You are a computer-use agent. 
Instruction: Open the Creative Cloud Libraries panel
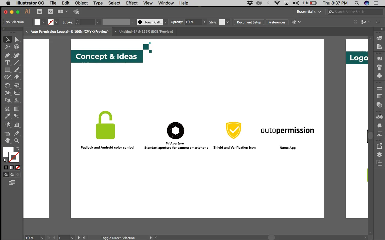coord(379,117)
